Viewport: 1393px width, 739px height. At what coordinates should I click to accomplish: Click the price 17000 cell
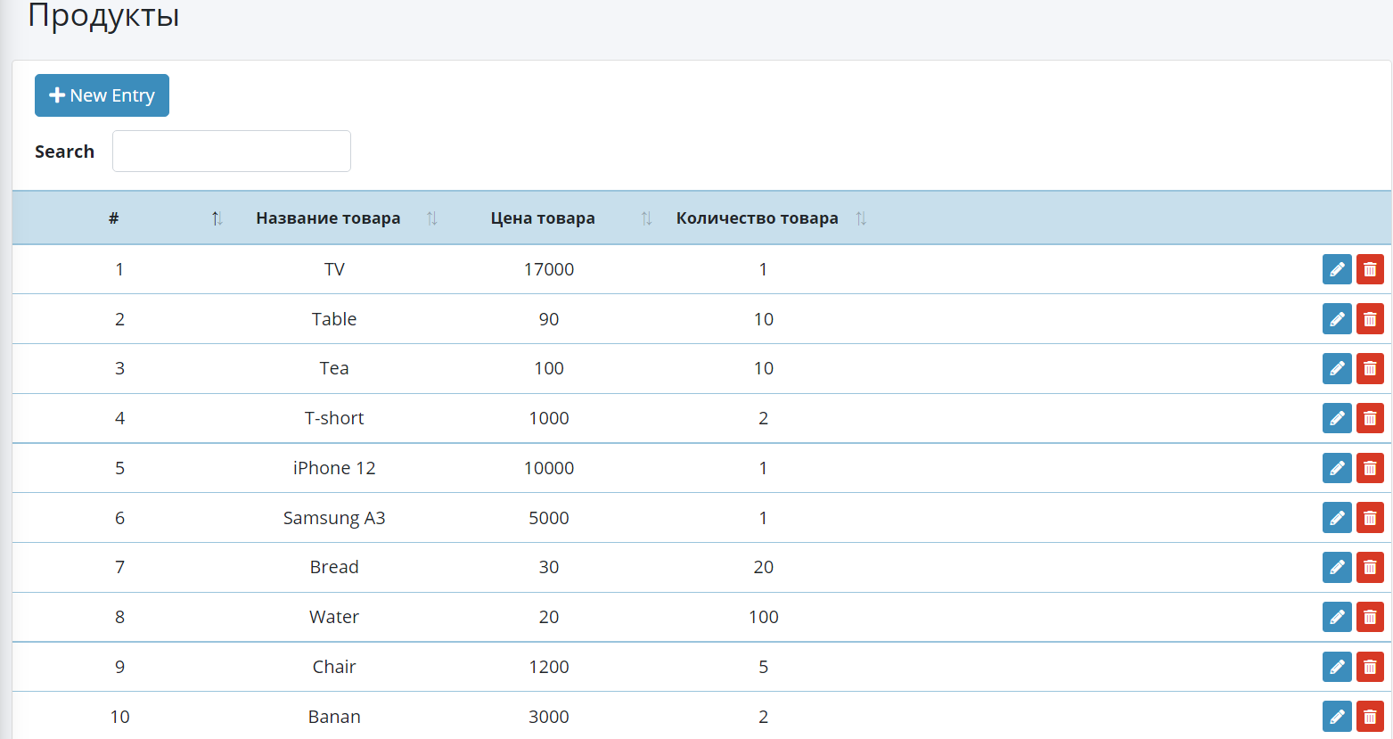point(549,269)
